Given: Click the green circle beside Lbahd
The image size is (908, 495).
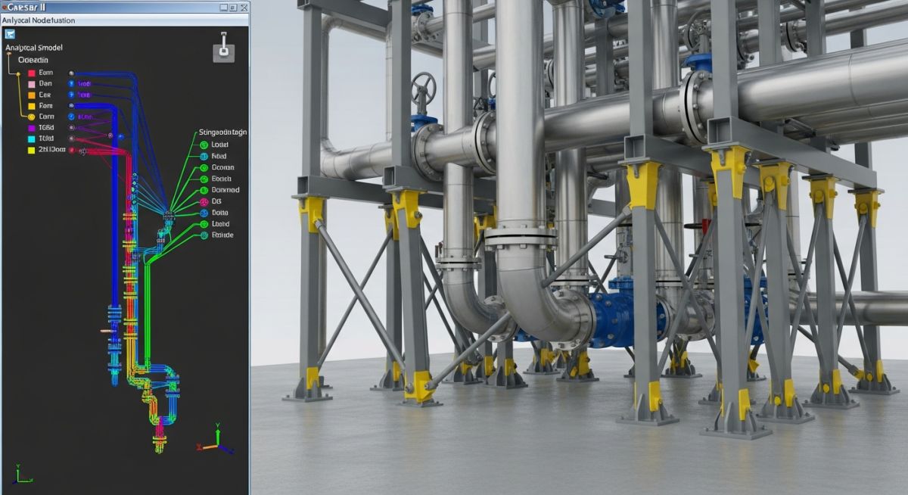Looking at the screenshot, I should 204,225.
